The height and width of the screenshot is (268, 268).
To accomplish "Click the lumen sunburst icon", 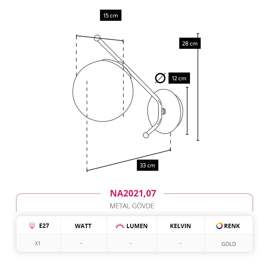I will click(x=120, y=226).
